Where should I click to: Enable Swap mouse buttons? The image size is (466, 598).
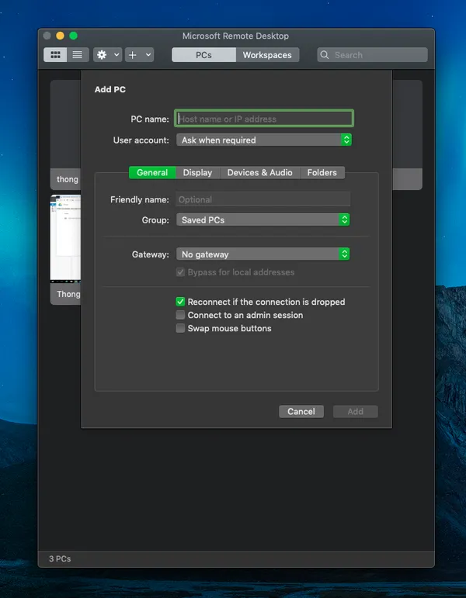coord(180,328)
